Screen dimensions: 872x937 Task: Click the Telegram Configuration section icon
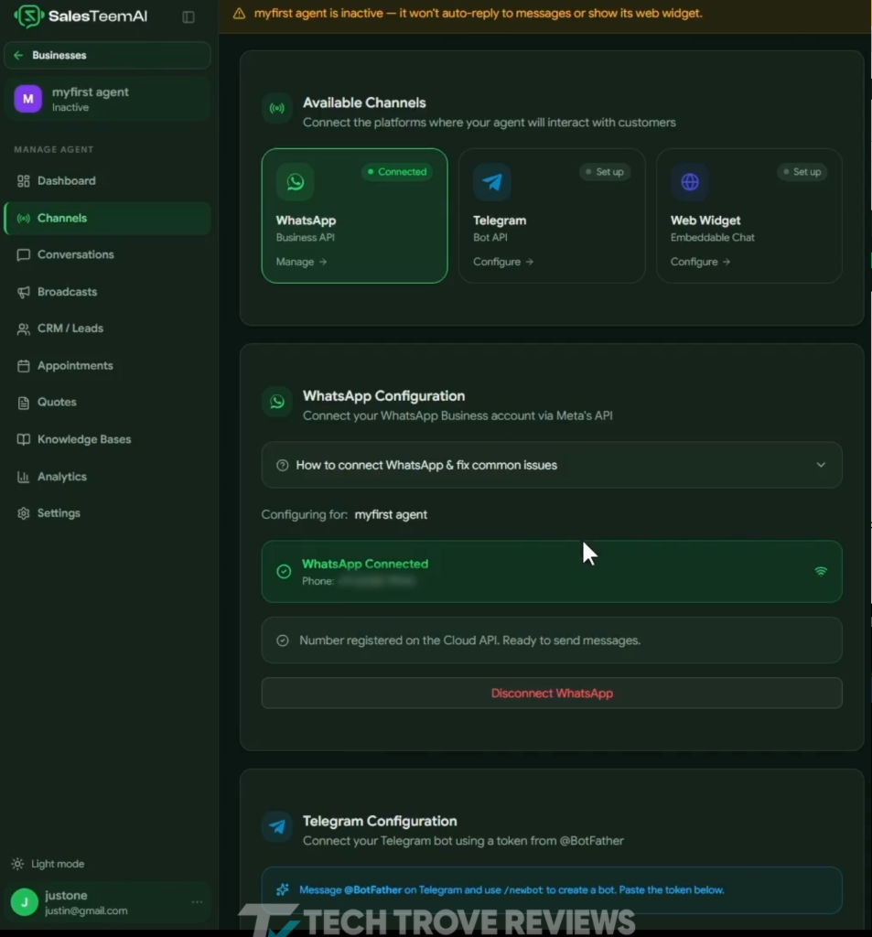point(277,826)
